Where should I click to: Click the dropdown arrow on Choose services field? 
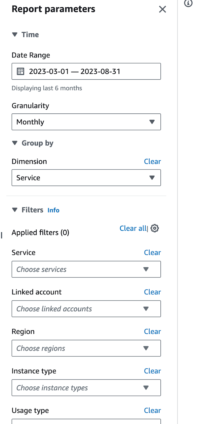point(146,269)
